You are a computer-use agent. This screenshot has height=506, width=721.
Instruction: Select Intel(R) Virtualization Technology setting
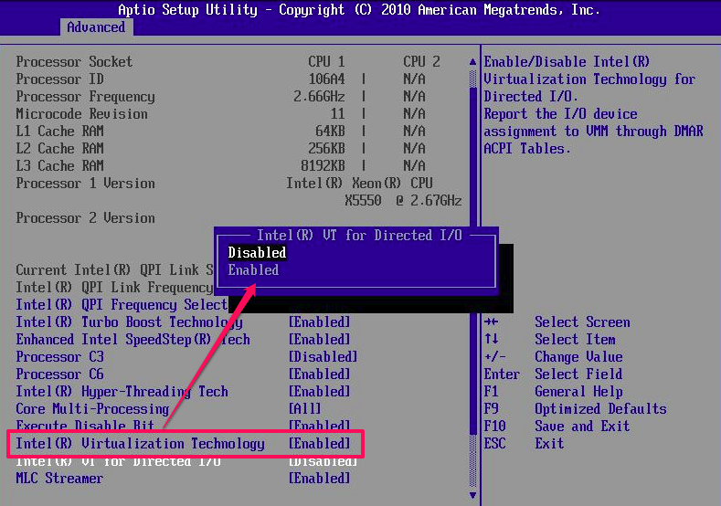[x=140, y=444]
